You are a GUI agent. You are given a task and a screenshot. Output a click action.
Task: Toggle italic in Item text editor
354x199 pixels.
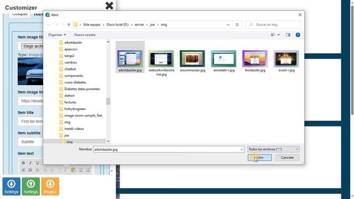[x=30, y=163]
